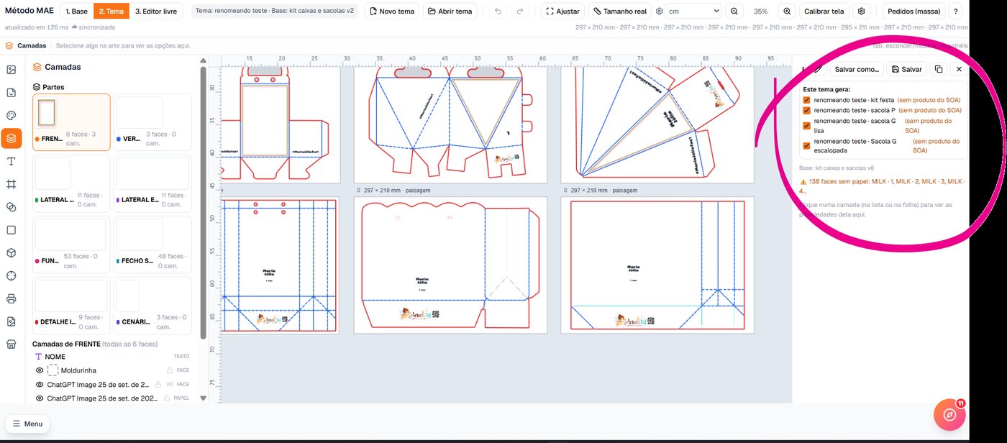Select the FRENTE part thumbnail card
The width and height of the screenshot is (1007, 443).
[71, 122]
